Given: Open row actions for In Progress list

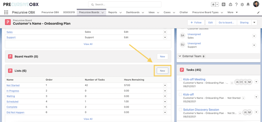Looking at the screenshot, I should (165, 91).
